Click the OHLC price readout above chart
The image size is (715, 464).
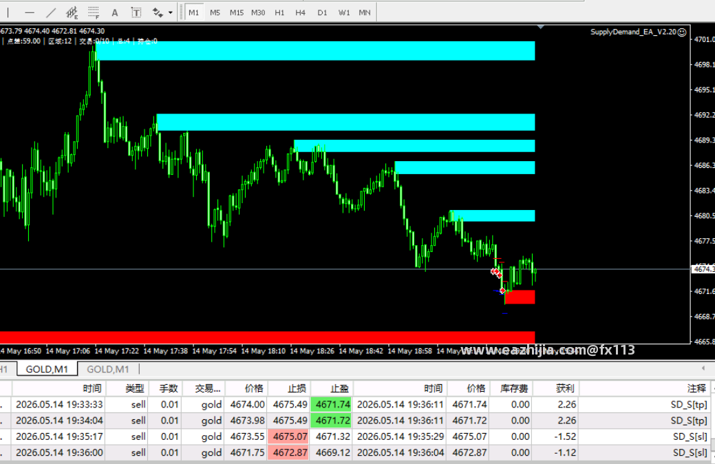[52, 31]
